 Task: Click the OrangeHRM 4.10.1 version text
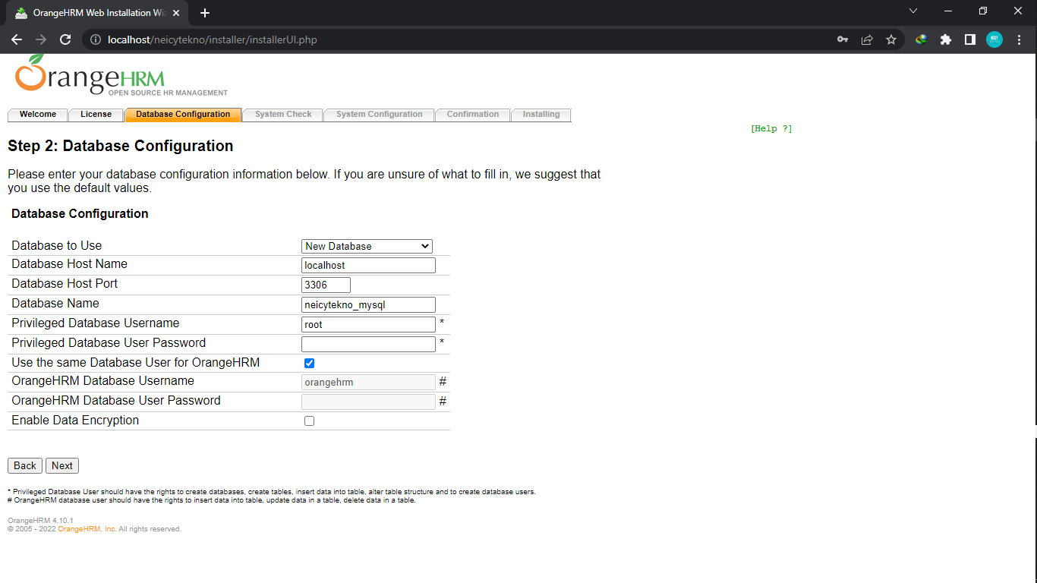40,521
